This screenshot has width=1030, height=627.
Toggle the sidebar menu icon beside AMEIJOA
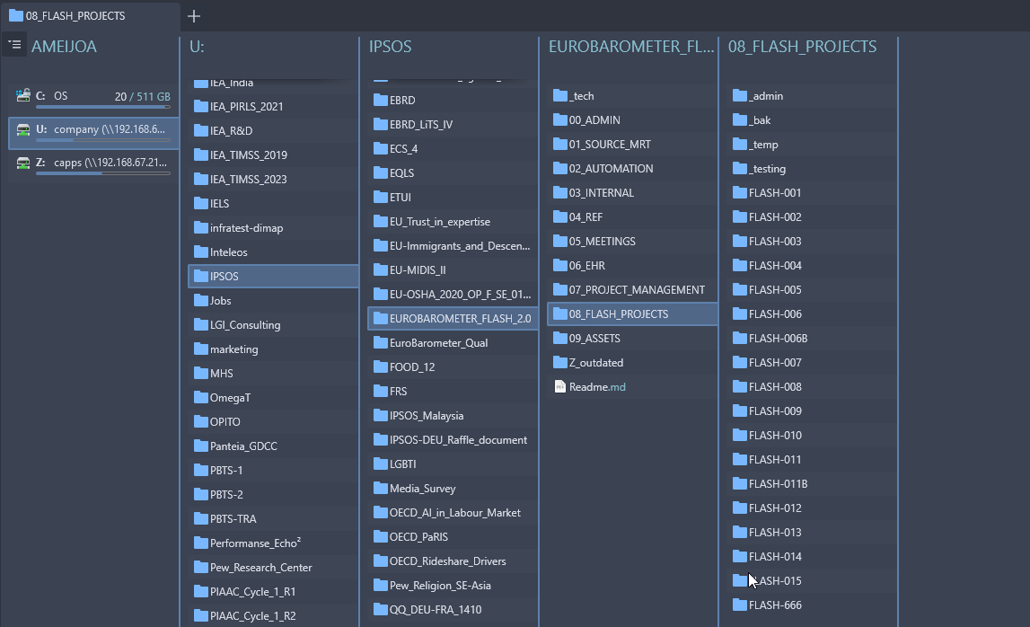[14, 45]
